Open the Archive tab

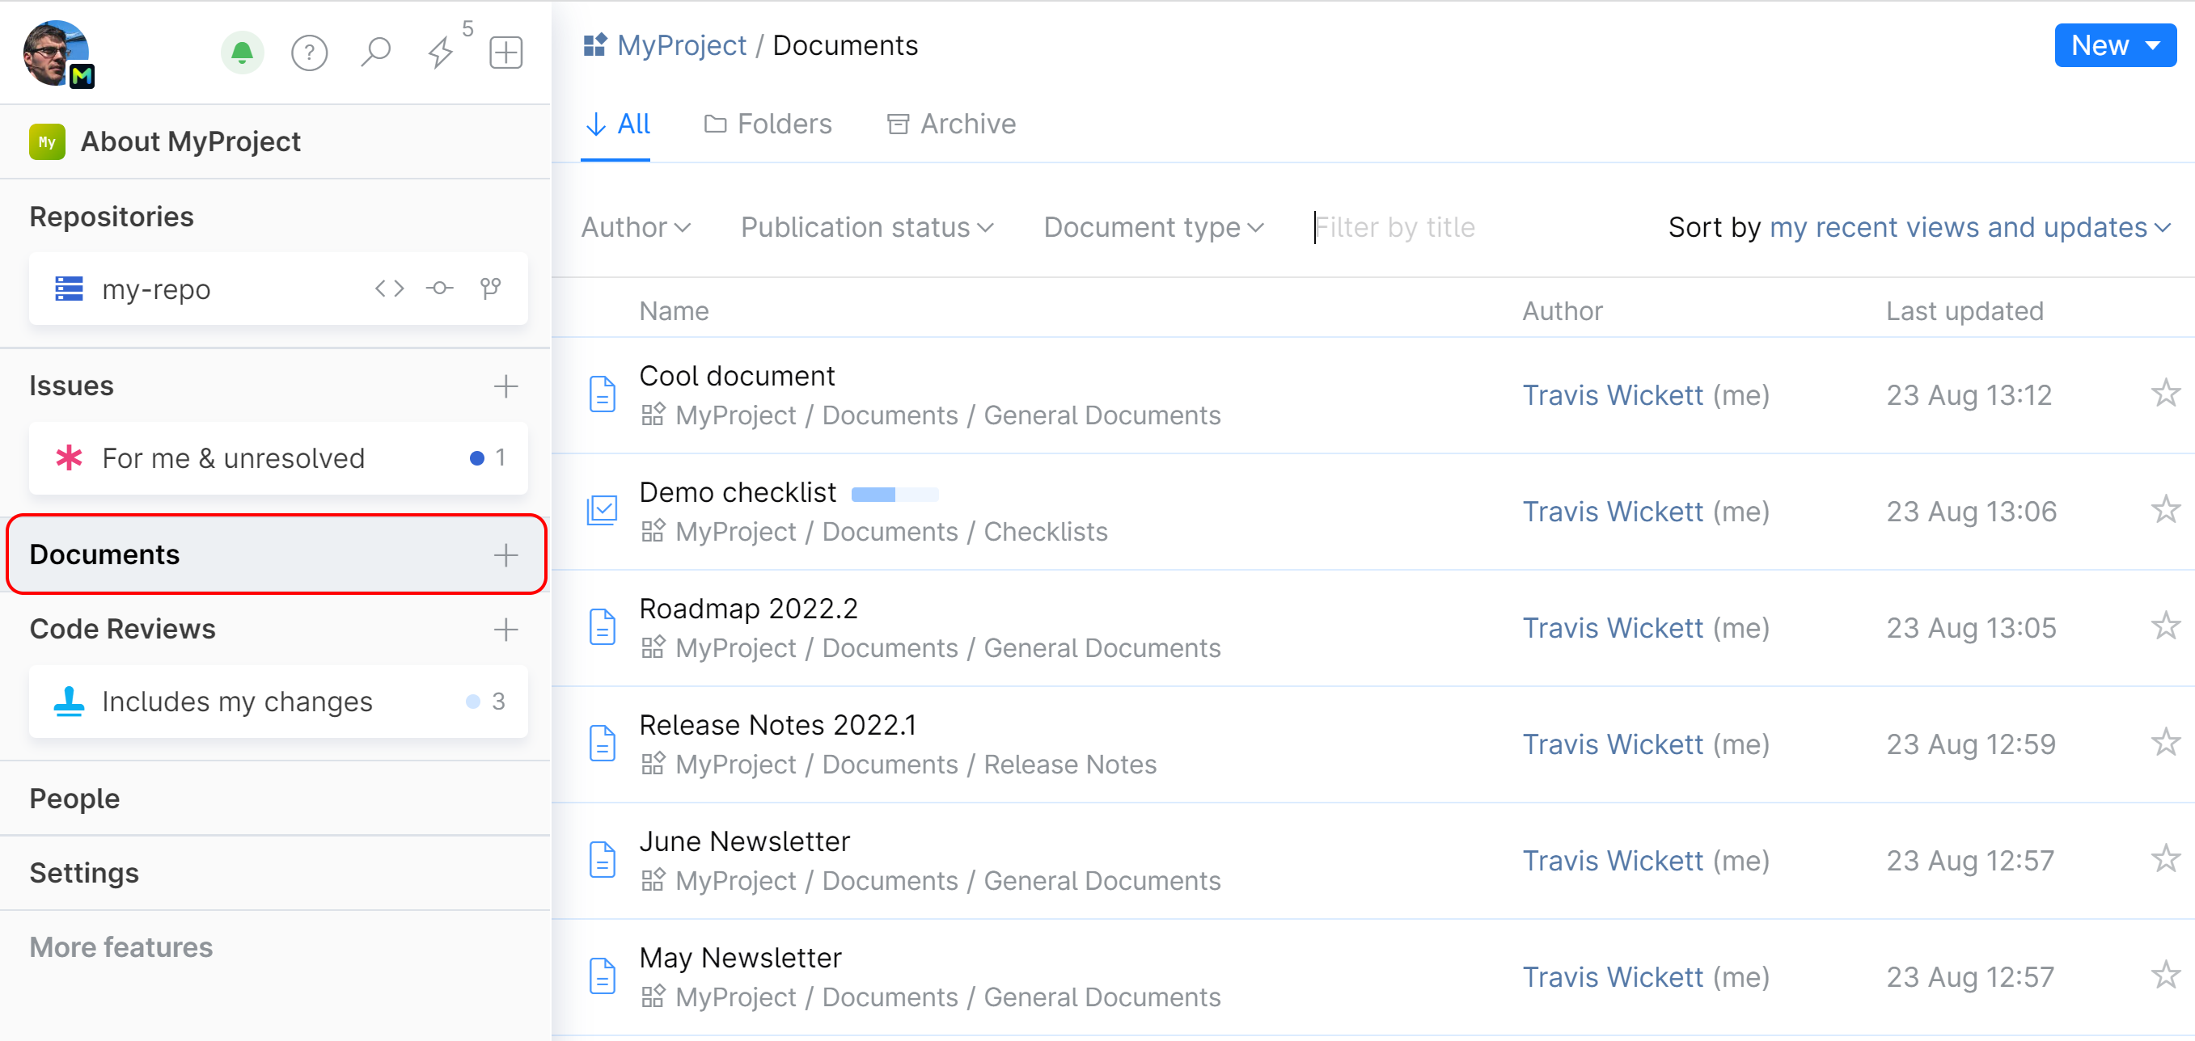pos(951,124)
